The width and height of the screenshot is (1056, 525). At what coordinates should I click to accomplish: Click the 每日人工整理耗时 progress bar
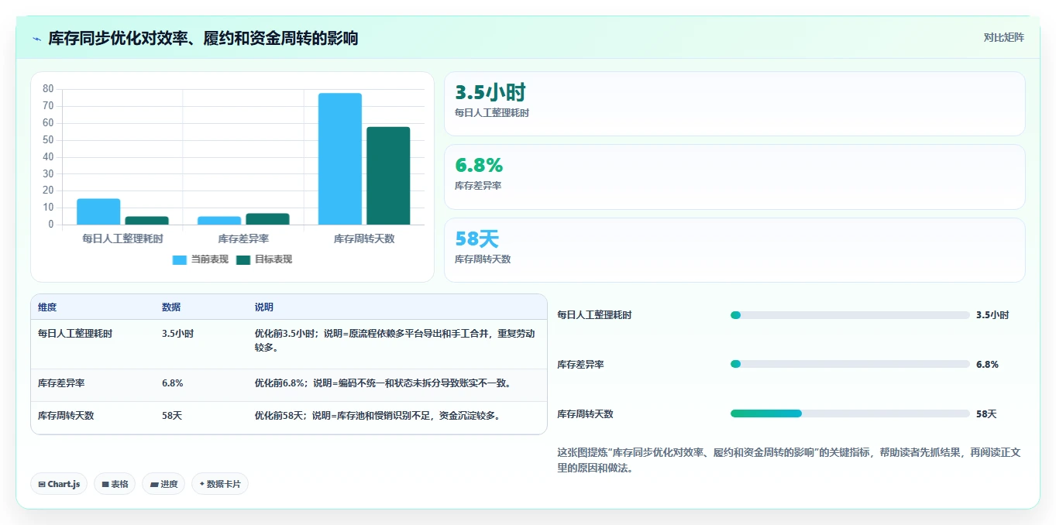point(850,315)
